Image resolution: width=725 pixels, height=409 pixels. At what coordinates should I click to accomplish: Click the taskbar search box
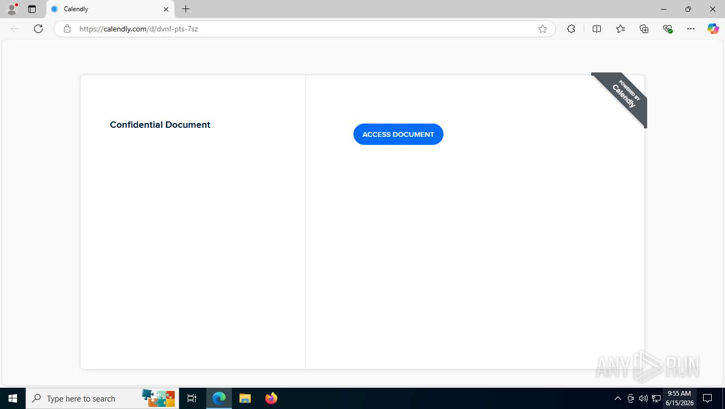[x=101, y=398]
